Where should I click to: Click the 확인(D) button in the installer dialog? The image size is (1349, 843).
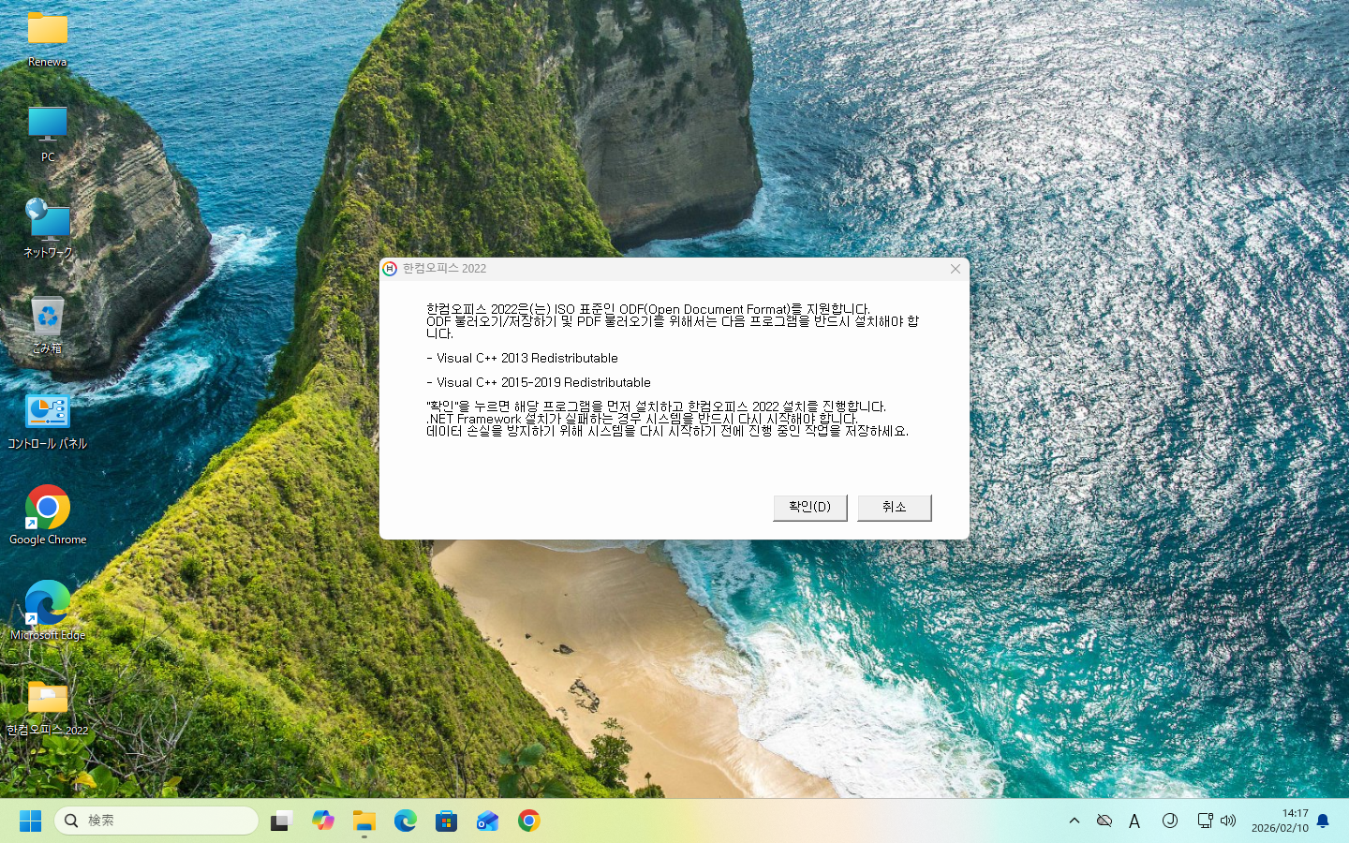(809, 508)
